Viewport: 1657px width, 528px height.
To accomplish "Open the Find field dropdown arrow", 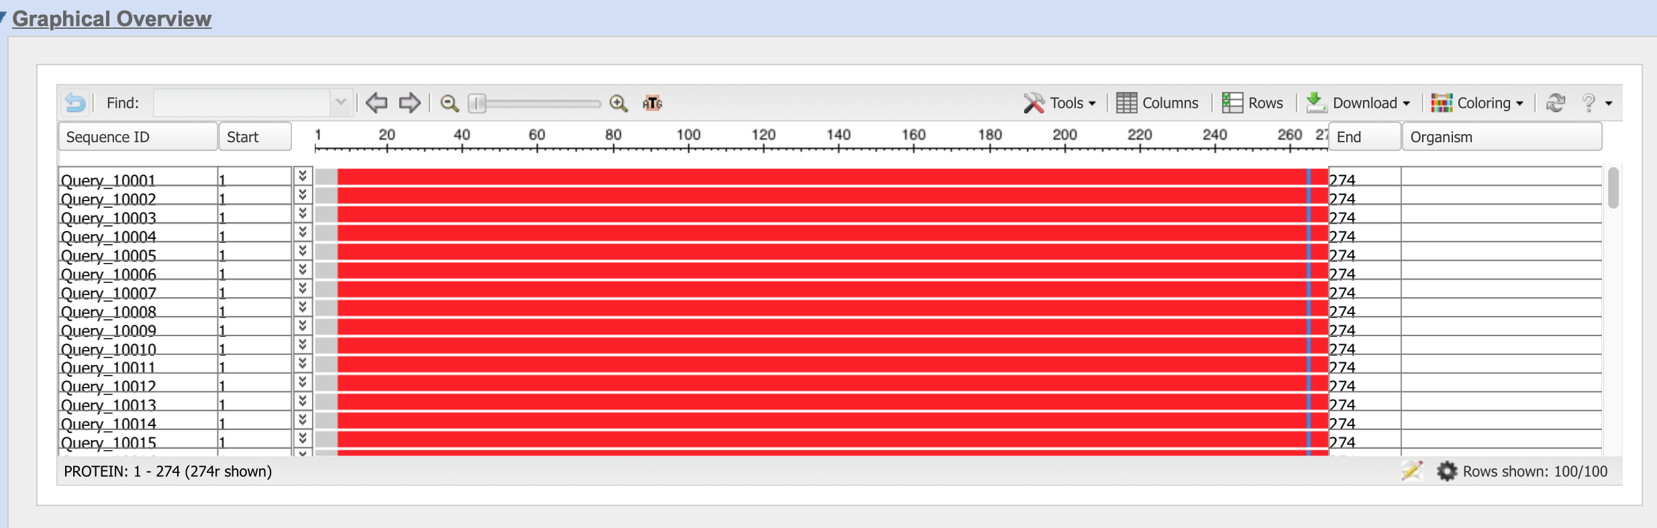I will (341, 103).
